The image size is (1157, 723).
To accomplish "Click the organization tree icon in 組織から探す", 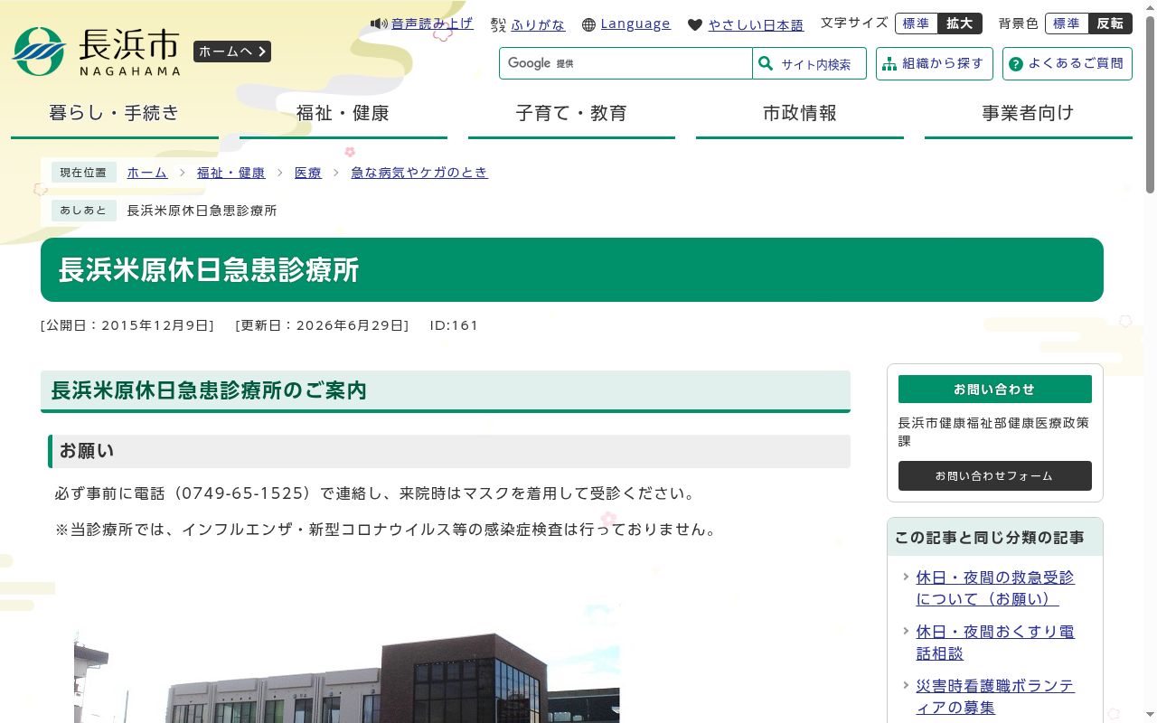I will (x=889, y=63).
